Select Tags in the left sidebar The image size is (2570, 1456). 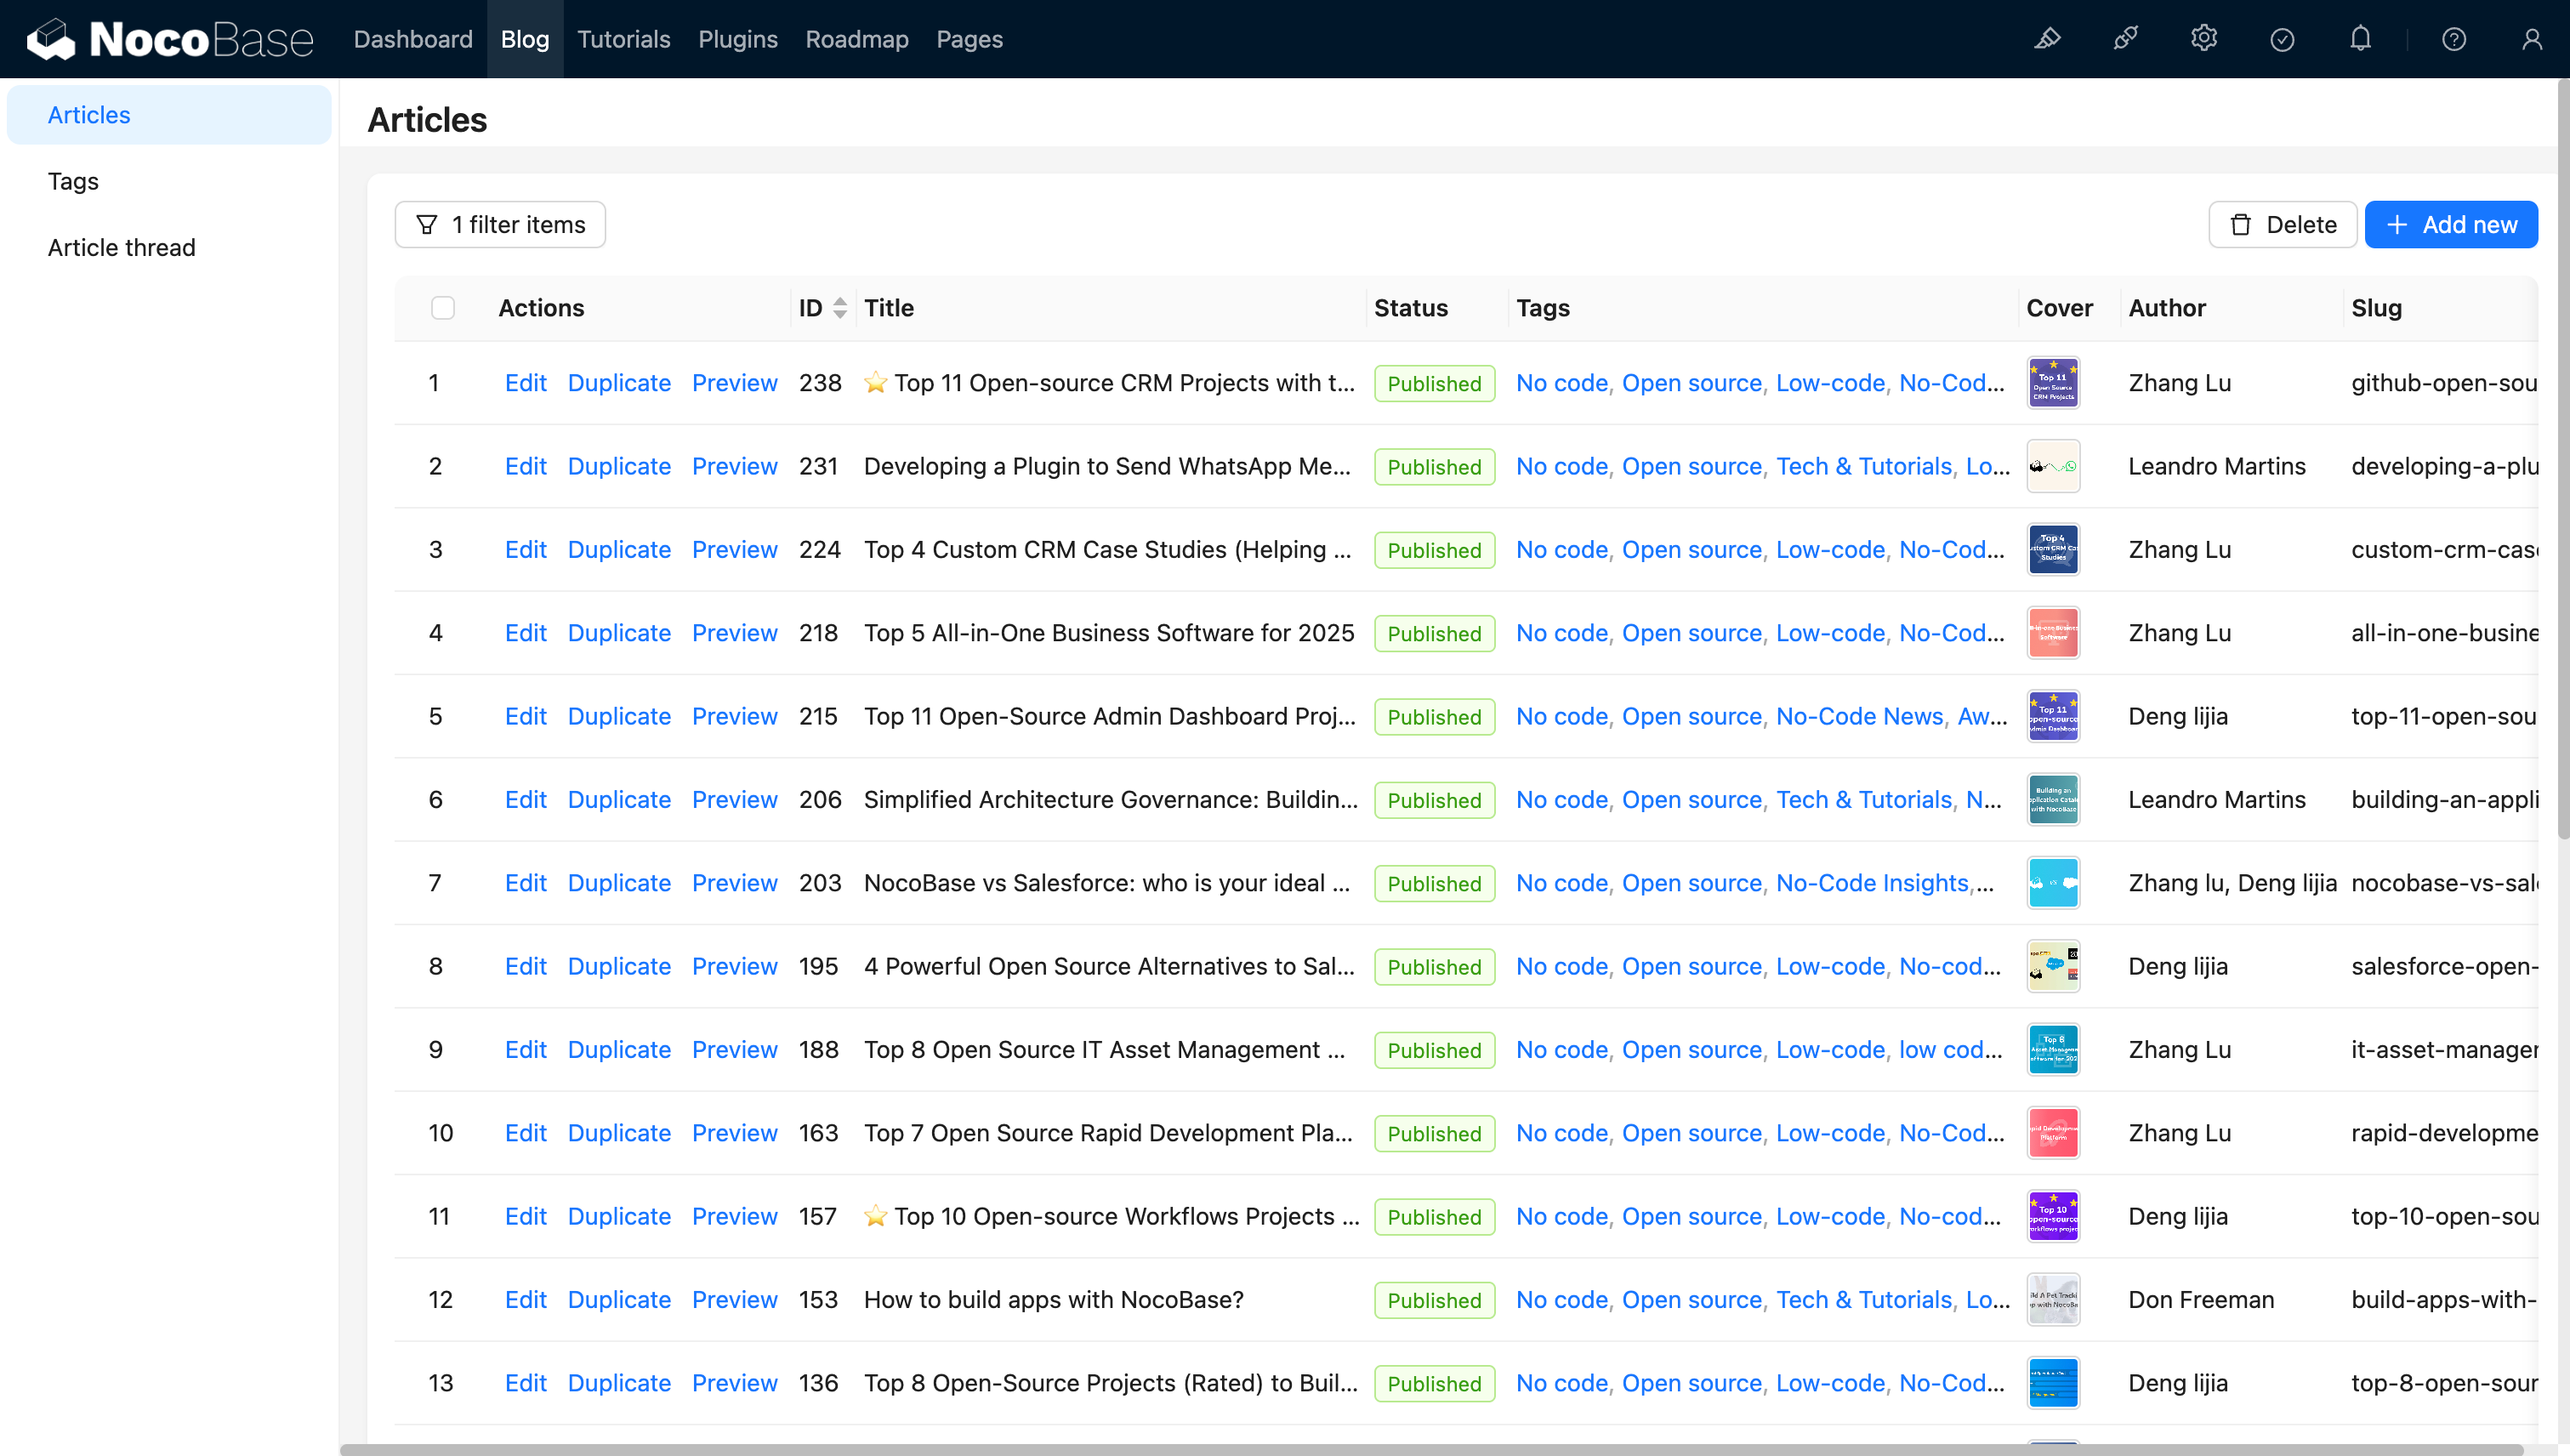[73, 181]
